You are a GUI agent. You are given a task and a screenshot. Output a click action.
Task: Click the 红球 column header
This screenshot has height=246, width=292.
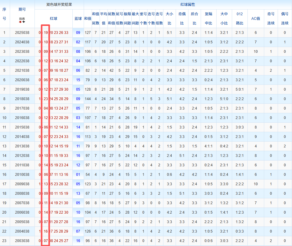(x=53, y=19)
